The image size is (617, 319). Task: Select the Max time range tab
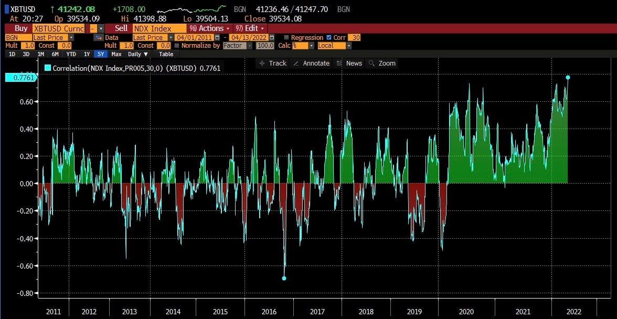tap(116, 54)
